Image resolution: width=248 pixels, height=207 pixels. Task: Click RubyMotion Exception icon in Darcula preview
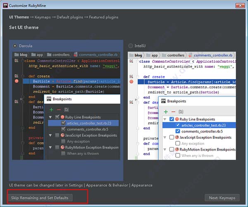63,147
